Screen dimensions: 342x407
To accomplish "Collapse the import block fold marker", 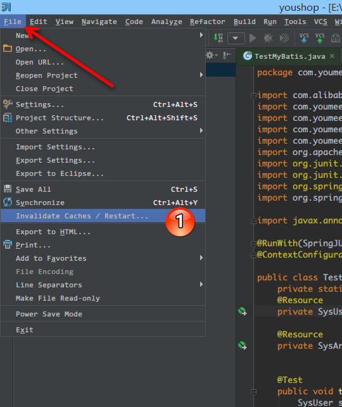I will tap(253, 96).
